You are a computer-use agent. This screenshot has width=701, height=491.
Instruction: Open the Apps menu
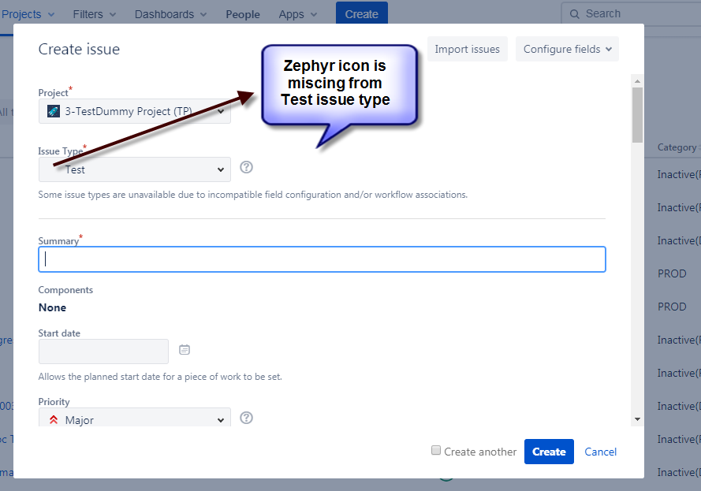pyautogui.click(x=298, y=14)
